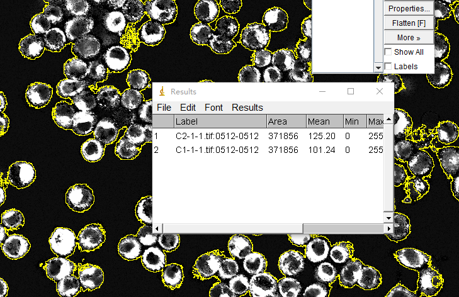Open the Results menu in menu bar
Viewport: 459px width, 297px height.
coord(247,108)
